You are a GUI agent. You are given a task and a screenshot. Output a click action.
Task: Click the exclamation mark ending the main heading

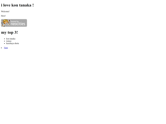coord(33,5)
